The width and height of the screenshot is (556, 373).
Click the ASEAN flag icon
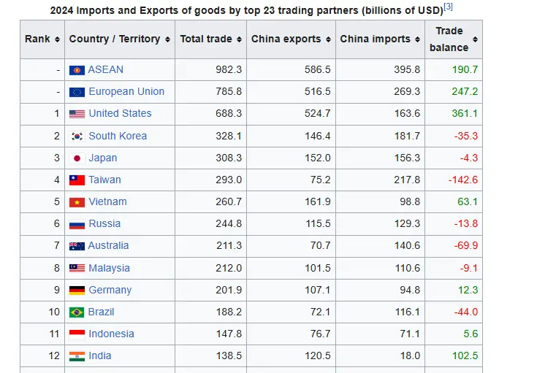(x=77, y=70)
